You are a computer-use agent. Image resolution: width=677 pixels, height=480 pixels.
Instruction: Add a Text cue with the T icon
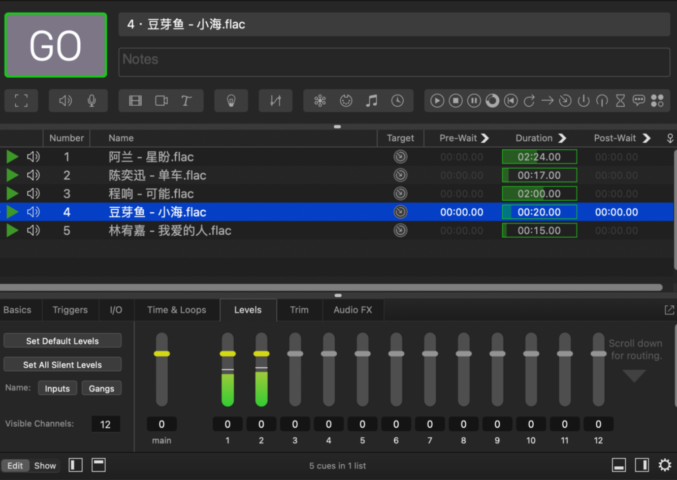tap(186, 101)
